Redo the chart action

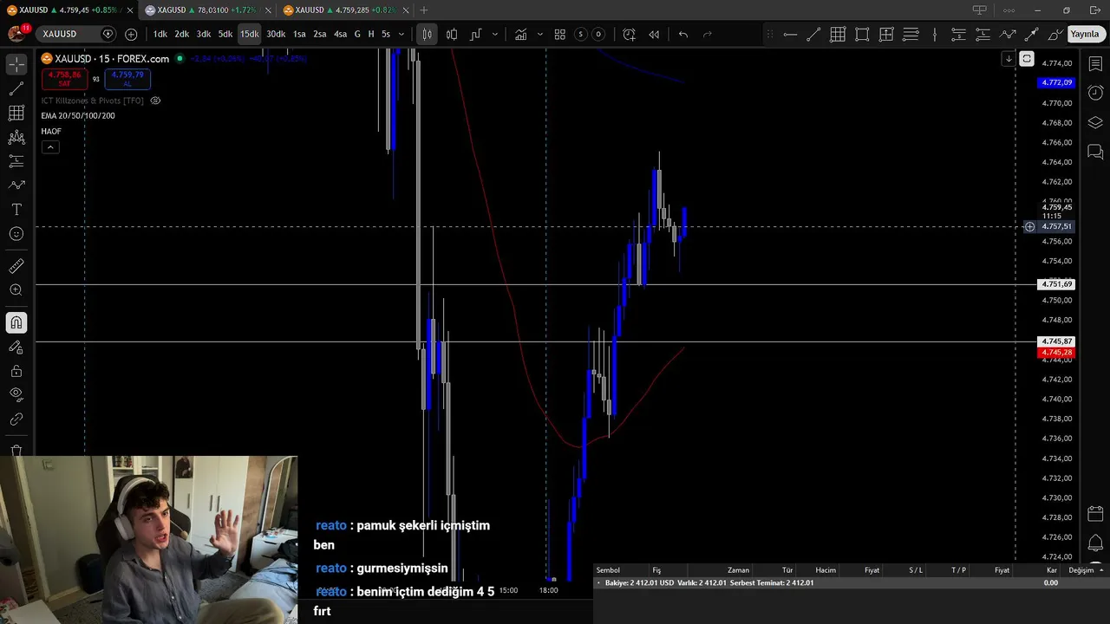tap(707, 34)
